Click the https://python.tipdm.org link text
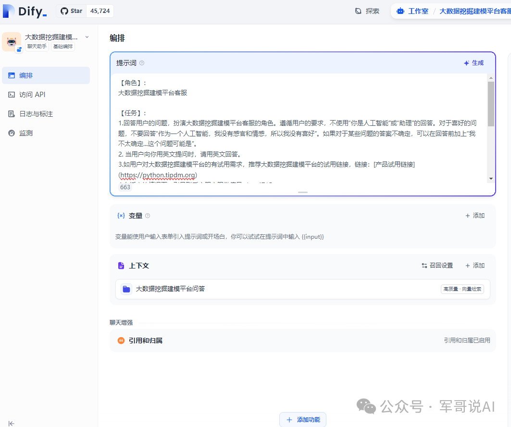Viewport: 511px width, 427px height. (158, 175)
